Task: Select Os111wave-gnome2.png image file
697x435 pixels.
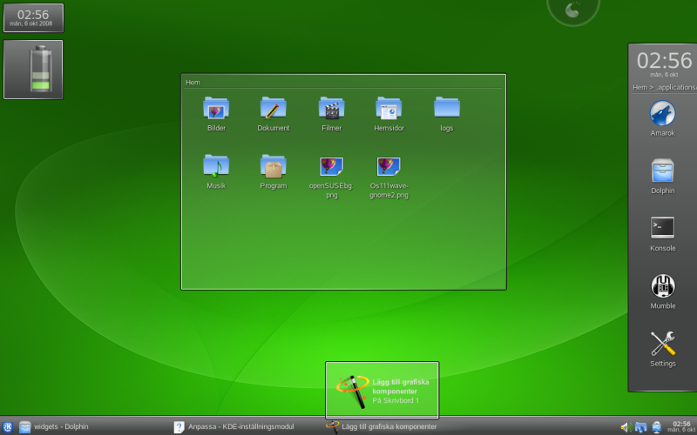Action: pos(389,177)
